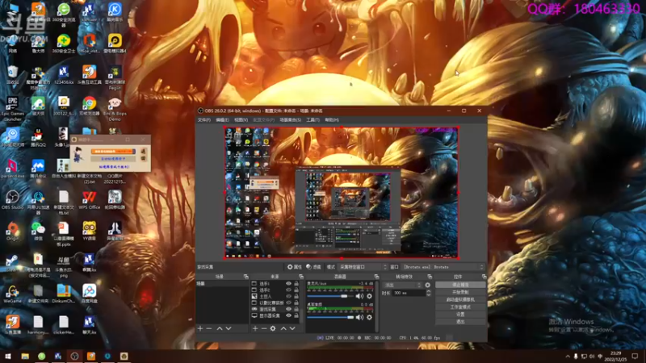Image resolution: width=646 pixels, height=363 pixels.
Task: Open 窗口 dropdown showing [Brotato.exe]: Brotato
Action: 443,267
